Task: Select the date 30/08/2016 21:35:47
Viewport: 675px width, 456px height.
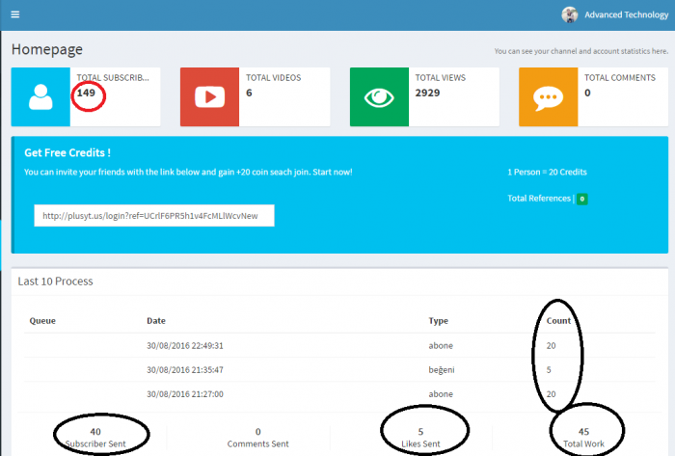Action: (185, 370)
